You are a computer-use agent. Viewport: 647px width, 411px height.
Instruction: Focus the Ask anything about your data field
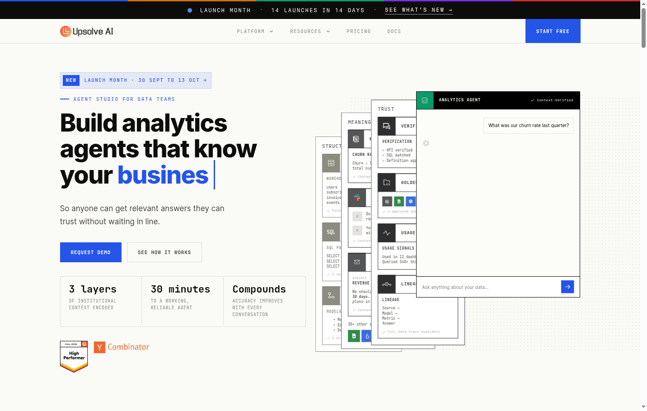(x=489, y=287)
